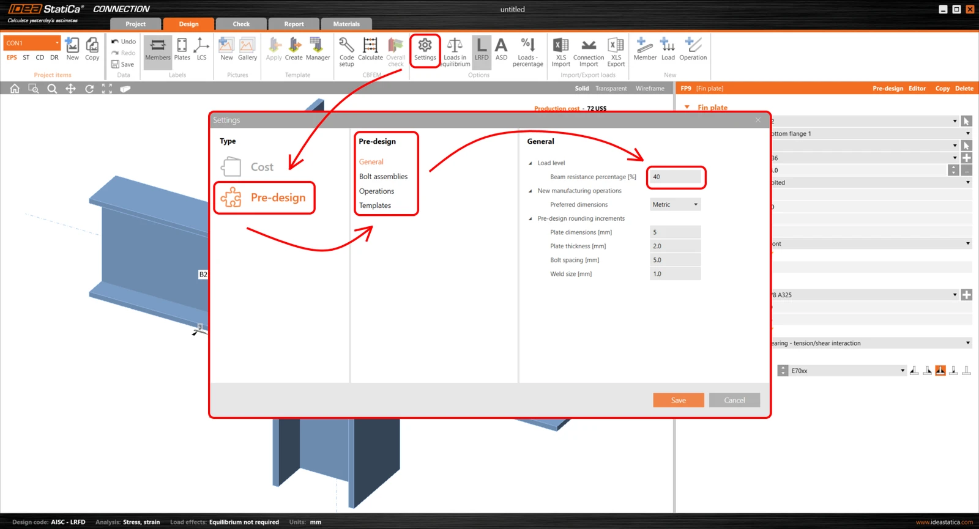
Task: Click the magnifier search icon
Action: tap(52, 89)
